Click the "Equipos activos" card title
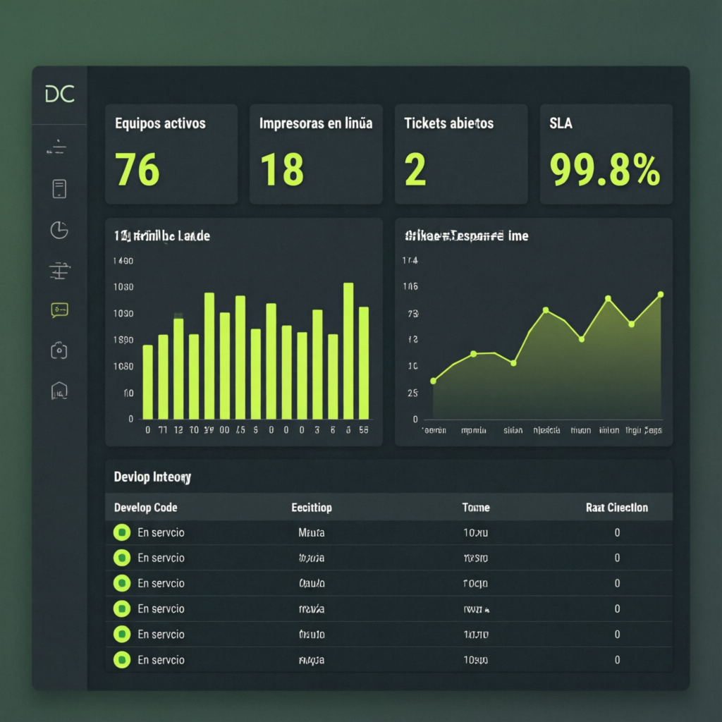Viewport: 722px width, 722px height. [160, 123]
